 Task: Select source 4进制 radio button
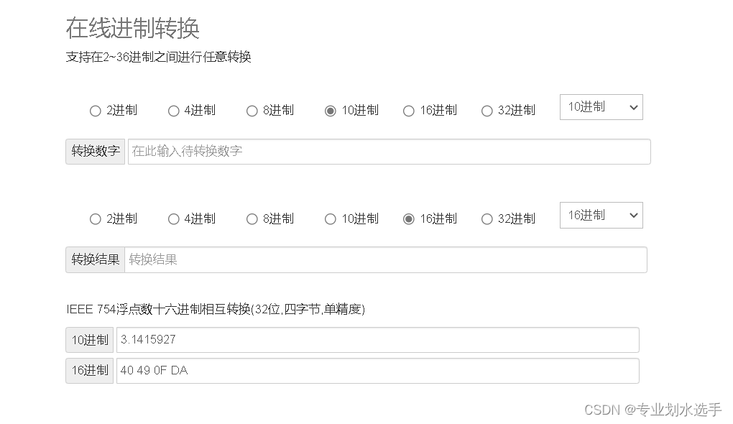[x=173, y=111]
